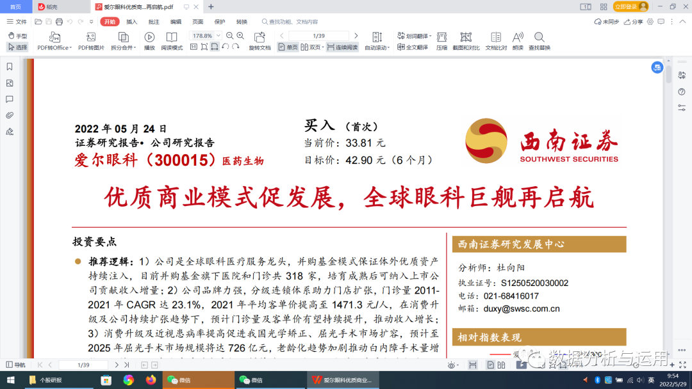Screen dimensions: 692x389
Task: Toggle 双页 double page layout
Action: (x=313, y=47)
